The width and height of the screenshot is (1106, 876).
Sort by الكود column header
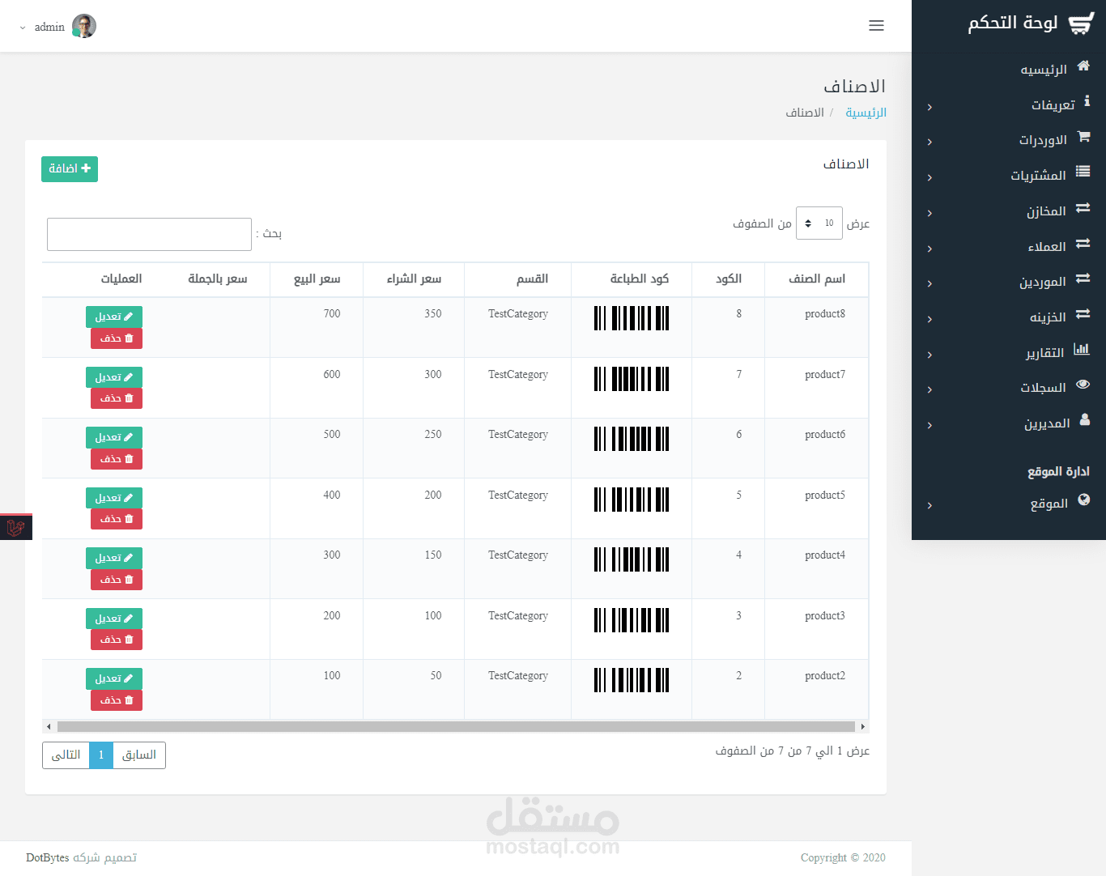tap(729, 279)
